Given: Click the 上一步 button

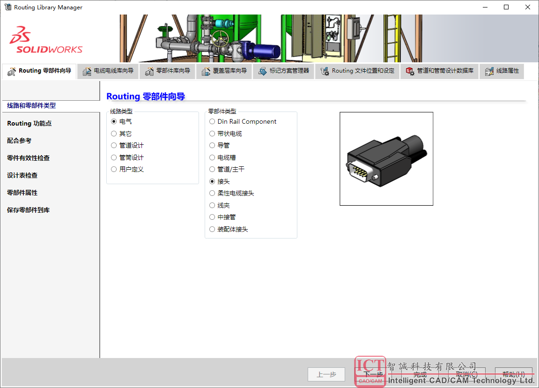Looking at the screenshot, I should (326, 374).
